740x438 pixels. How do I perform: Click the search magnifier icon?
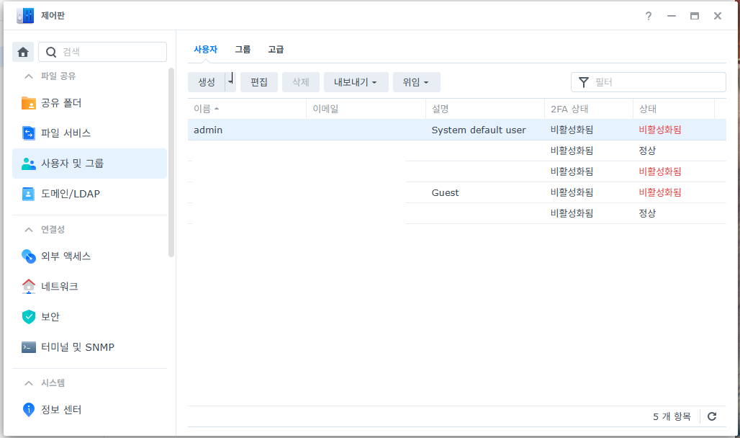coord(51,52)
